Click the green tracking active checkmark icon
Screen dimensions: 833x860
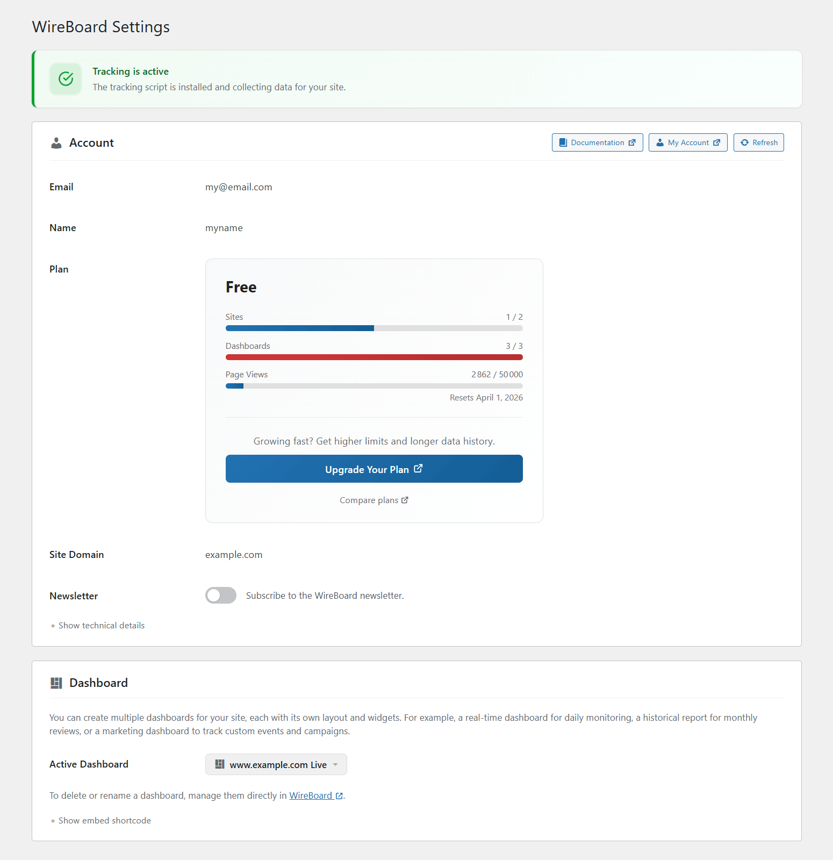[66, 79]
